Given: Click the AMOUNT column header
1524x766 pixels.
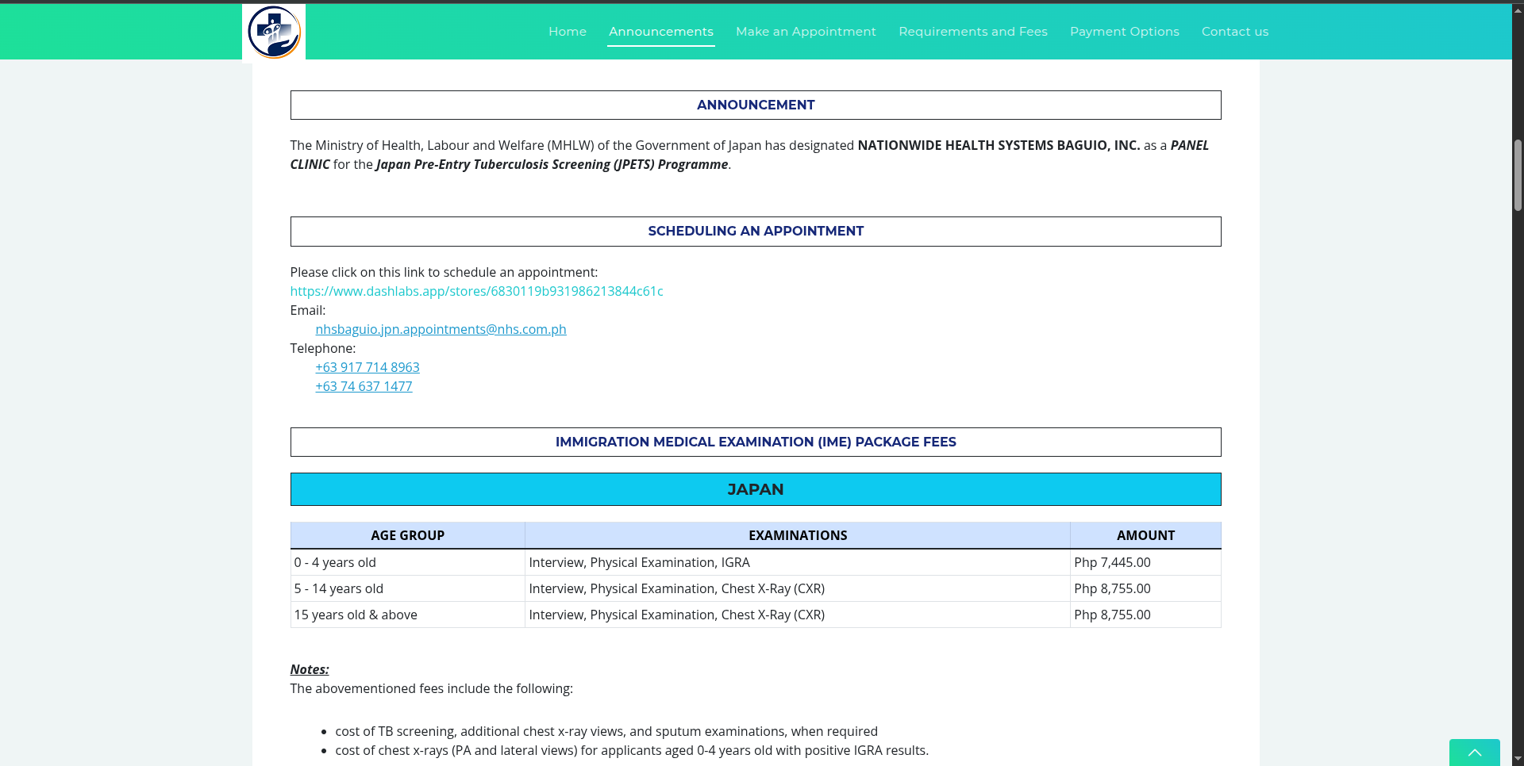Looking at the screenshot, I should pyautogui.click(x=1145, y=535).
